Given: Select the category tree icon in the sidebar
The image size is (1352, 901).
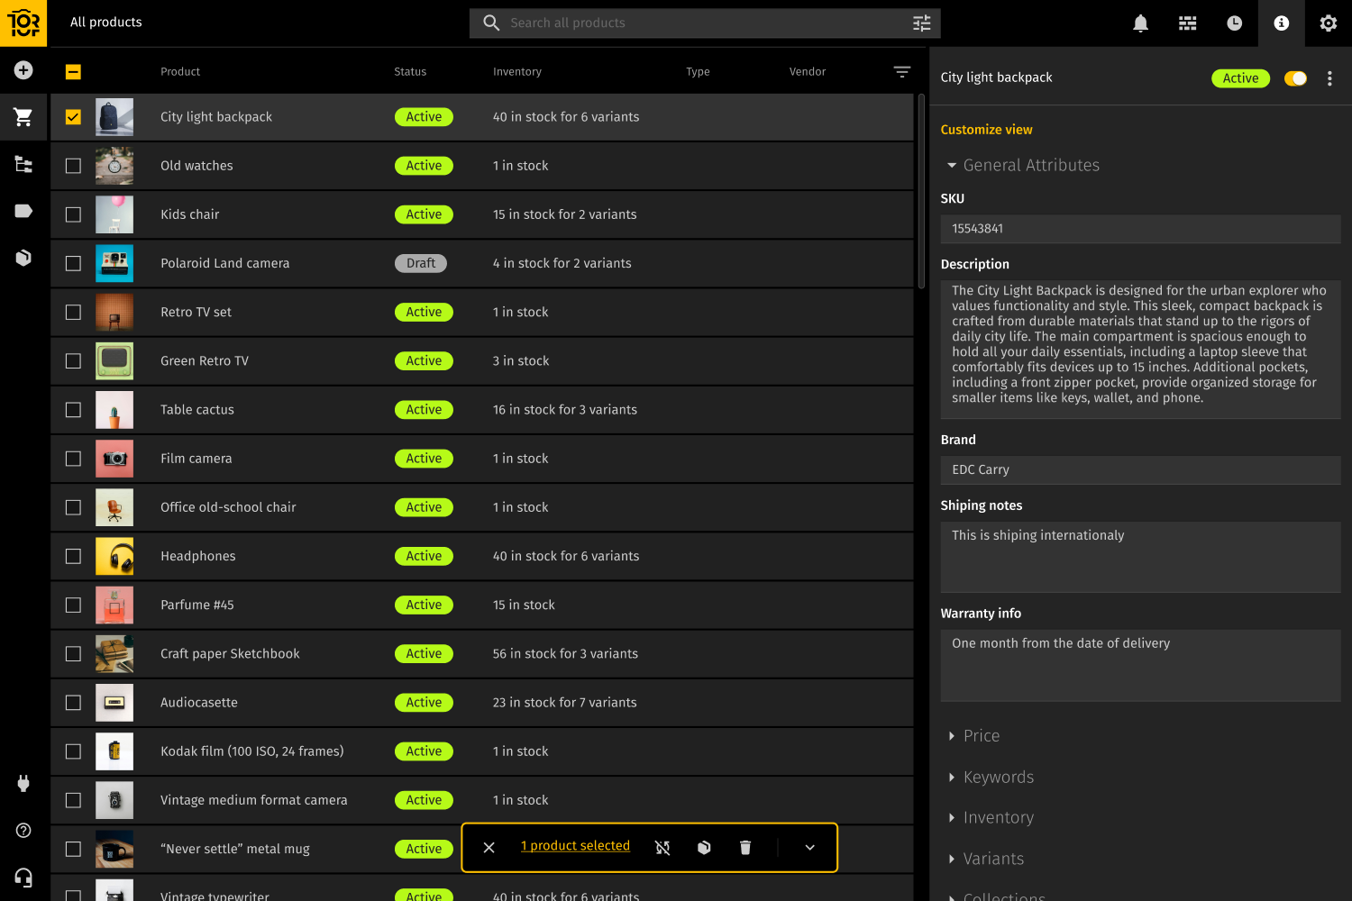Looking at the screenshot, I should 23,164.
